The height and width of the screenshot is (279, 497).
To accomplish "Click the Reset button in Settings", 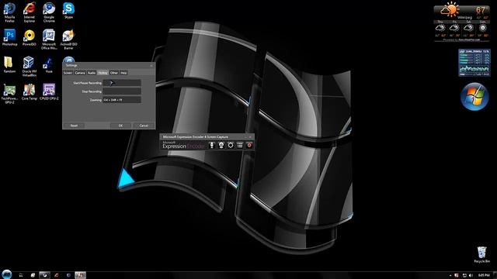I will (x=74, y=126).
